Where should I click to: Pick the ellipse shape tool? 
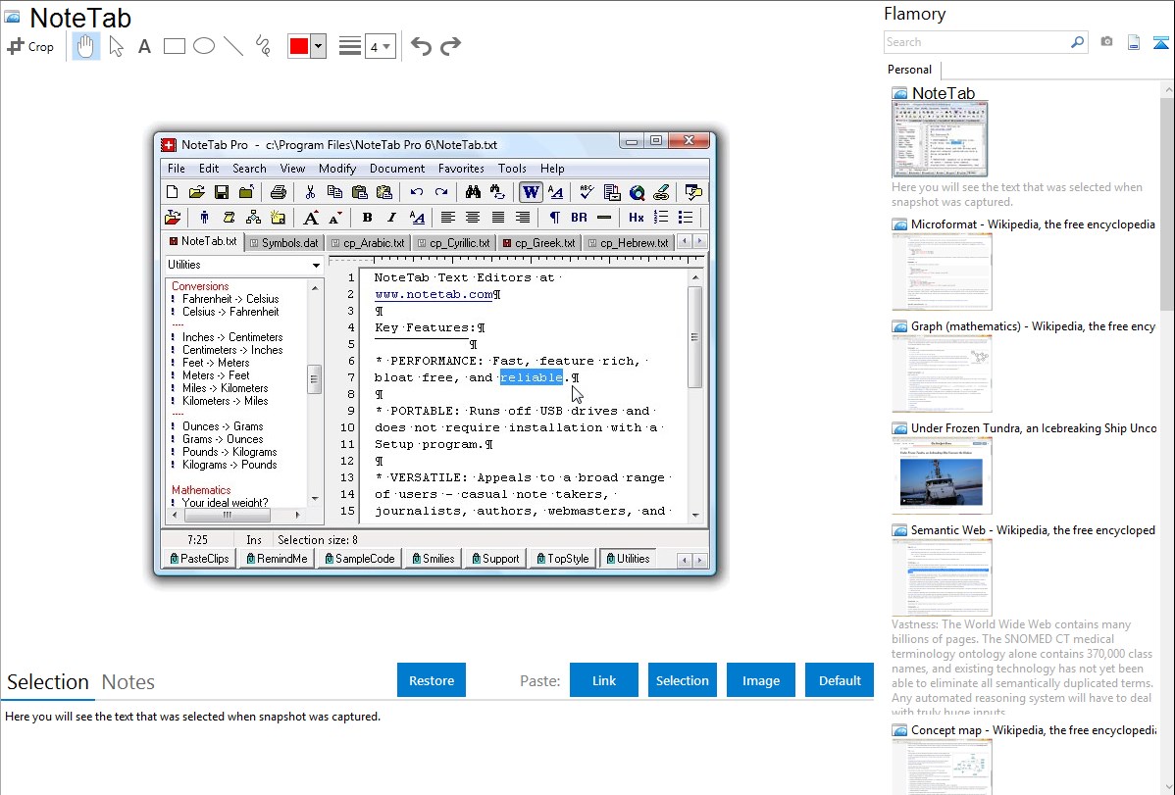coord(203,46)
